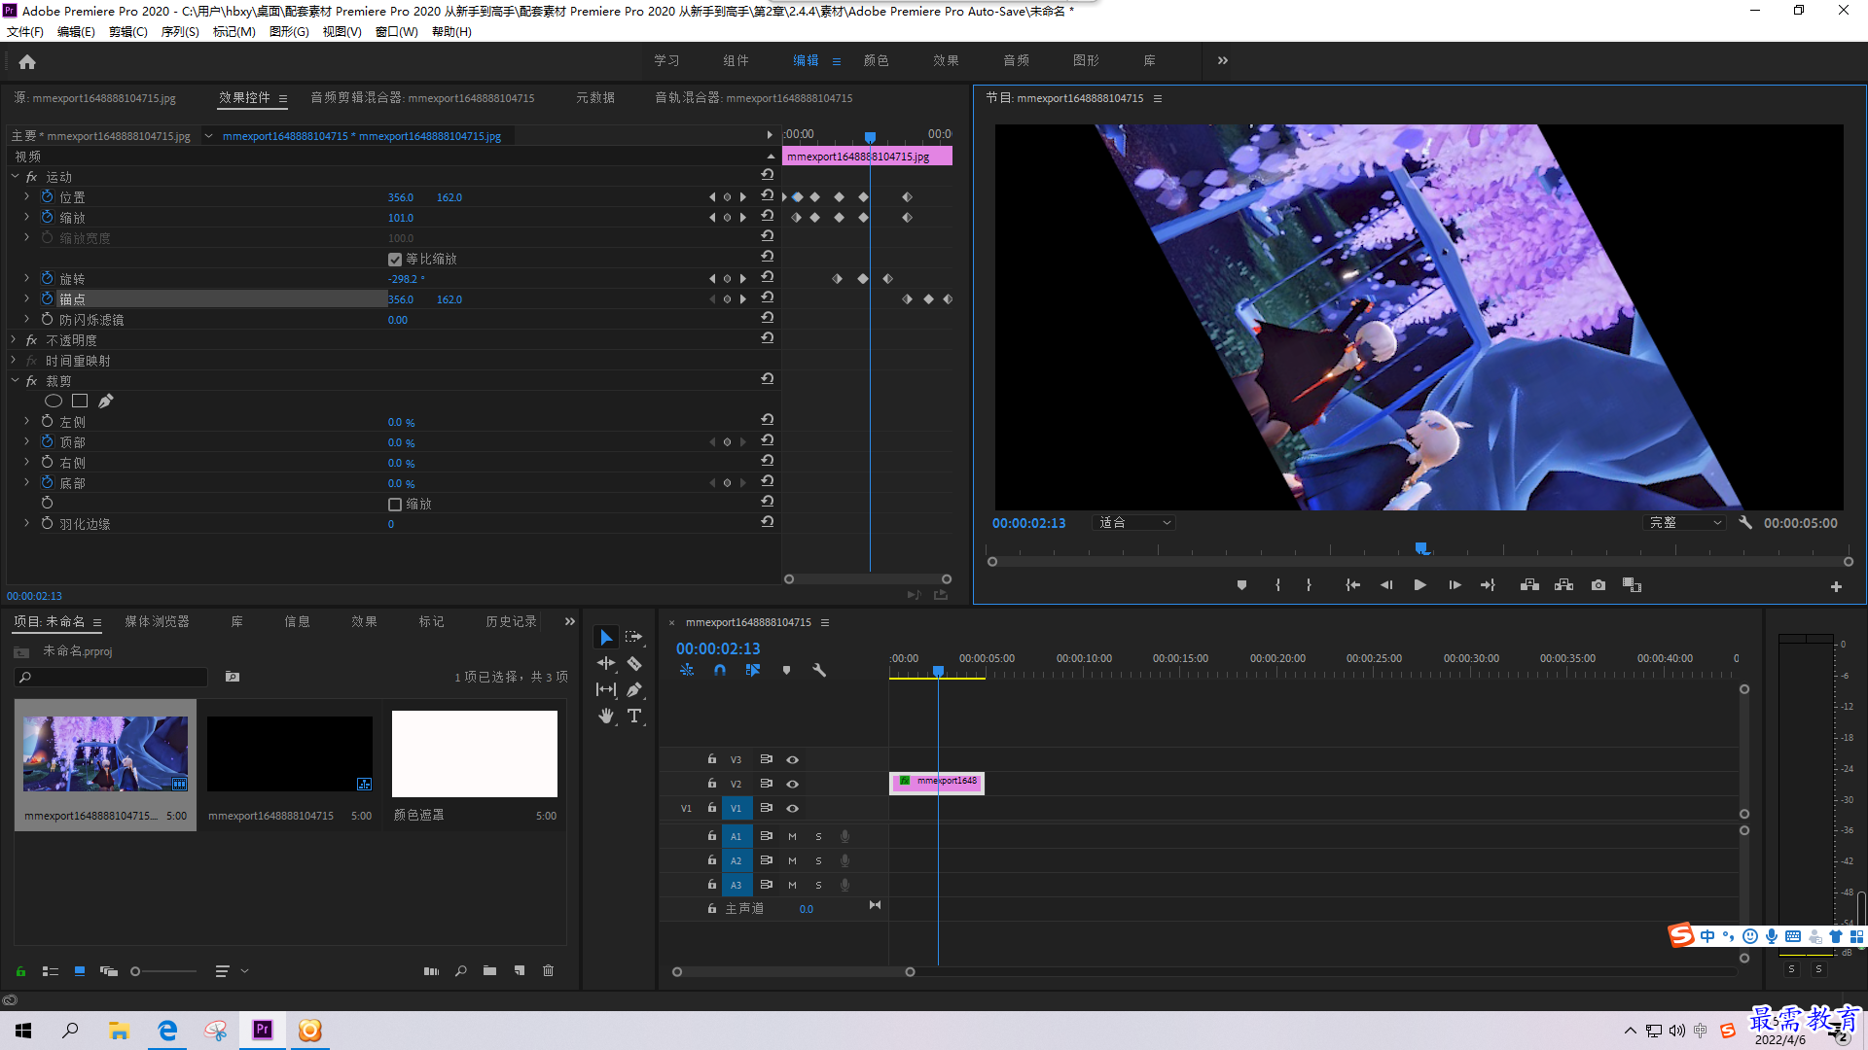Expand the Feather edge property
Viewport: 1868px width, 1050px height.
[27, 523]
